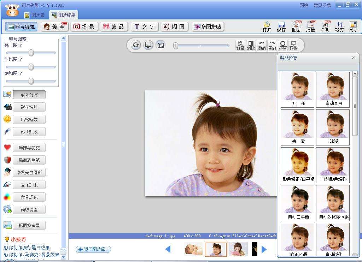Click the 重做 redo icon
The height and width of the screenshot is (262, 362).
point(272,46)
